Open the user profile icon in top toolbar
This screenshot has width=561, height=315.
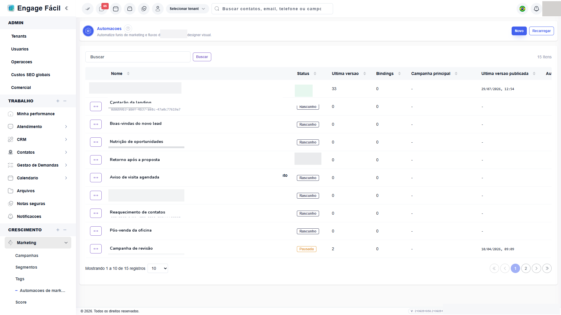[158, 9]
